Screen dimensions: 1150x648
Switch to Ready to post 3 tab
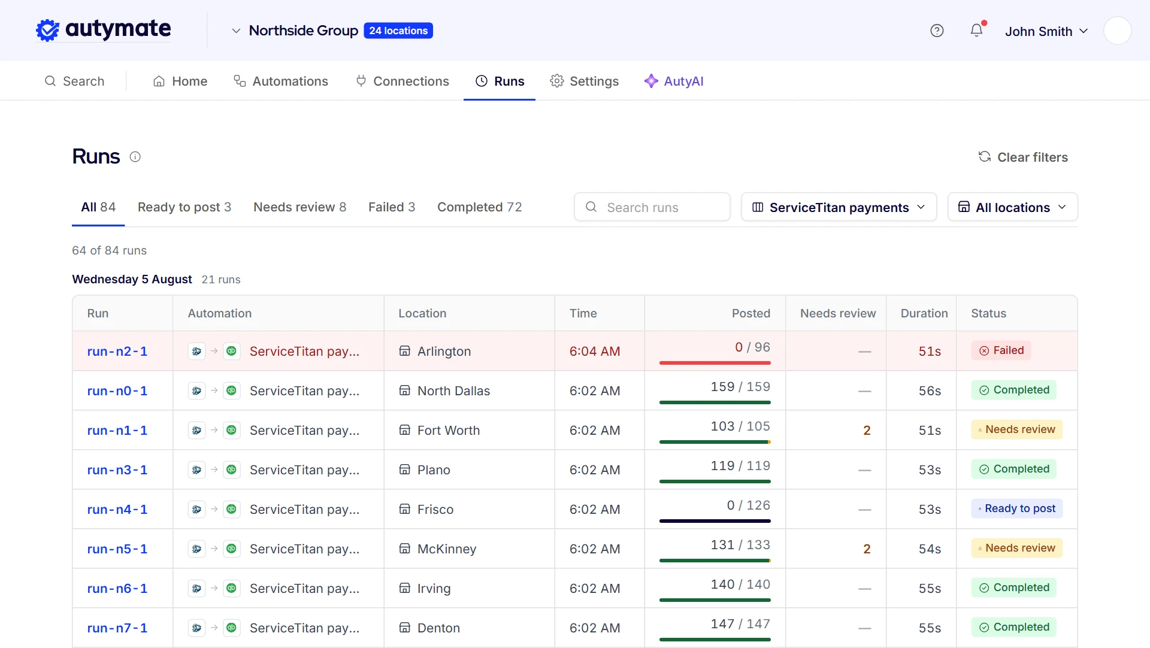184,207
